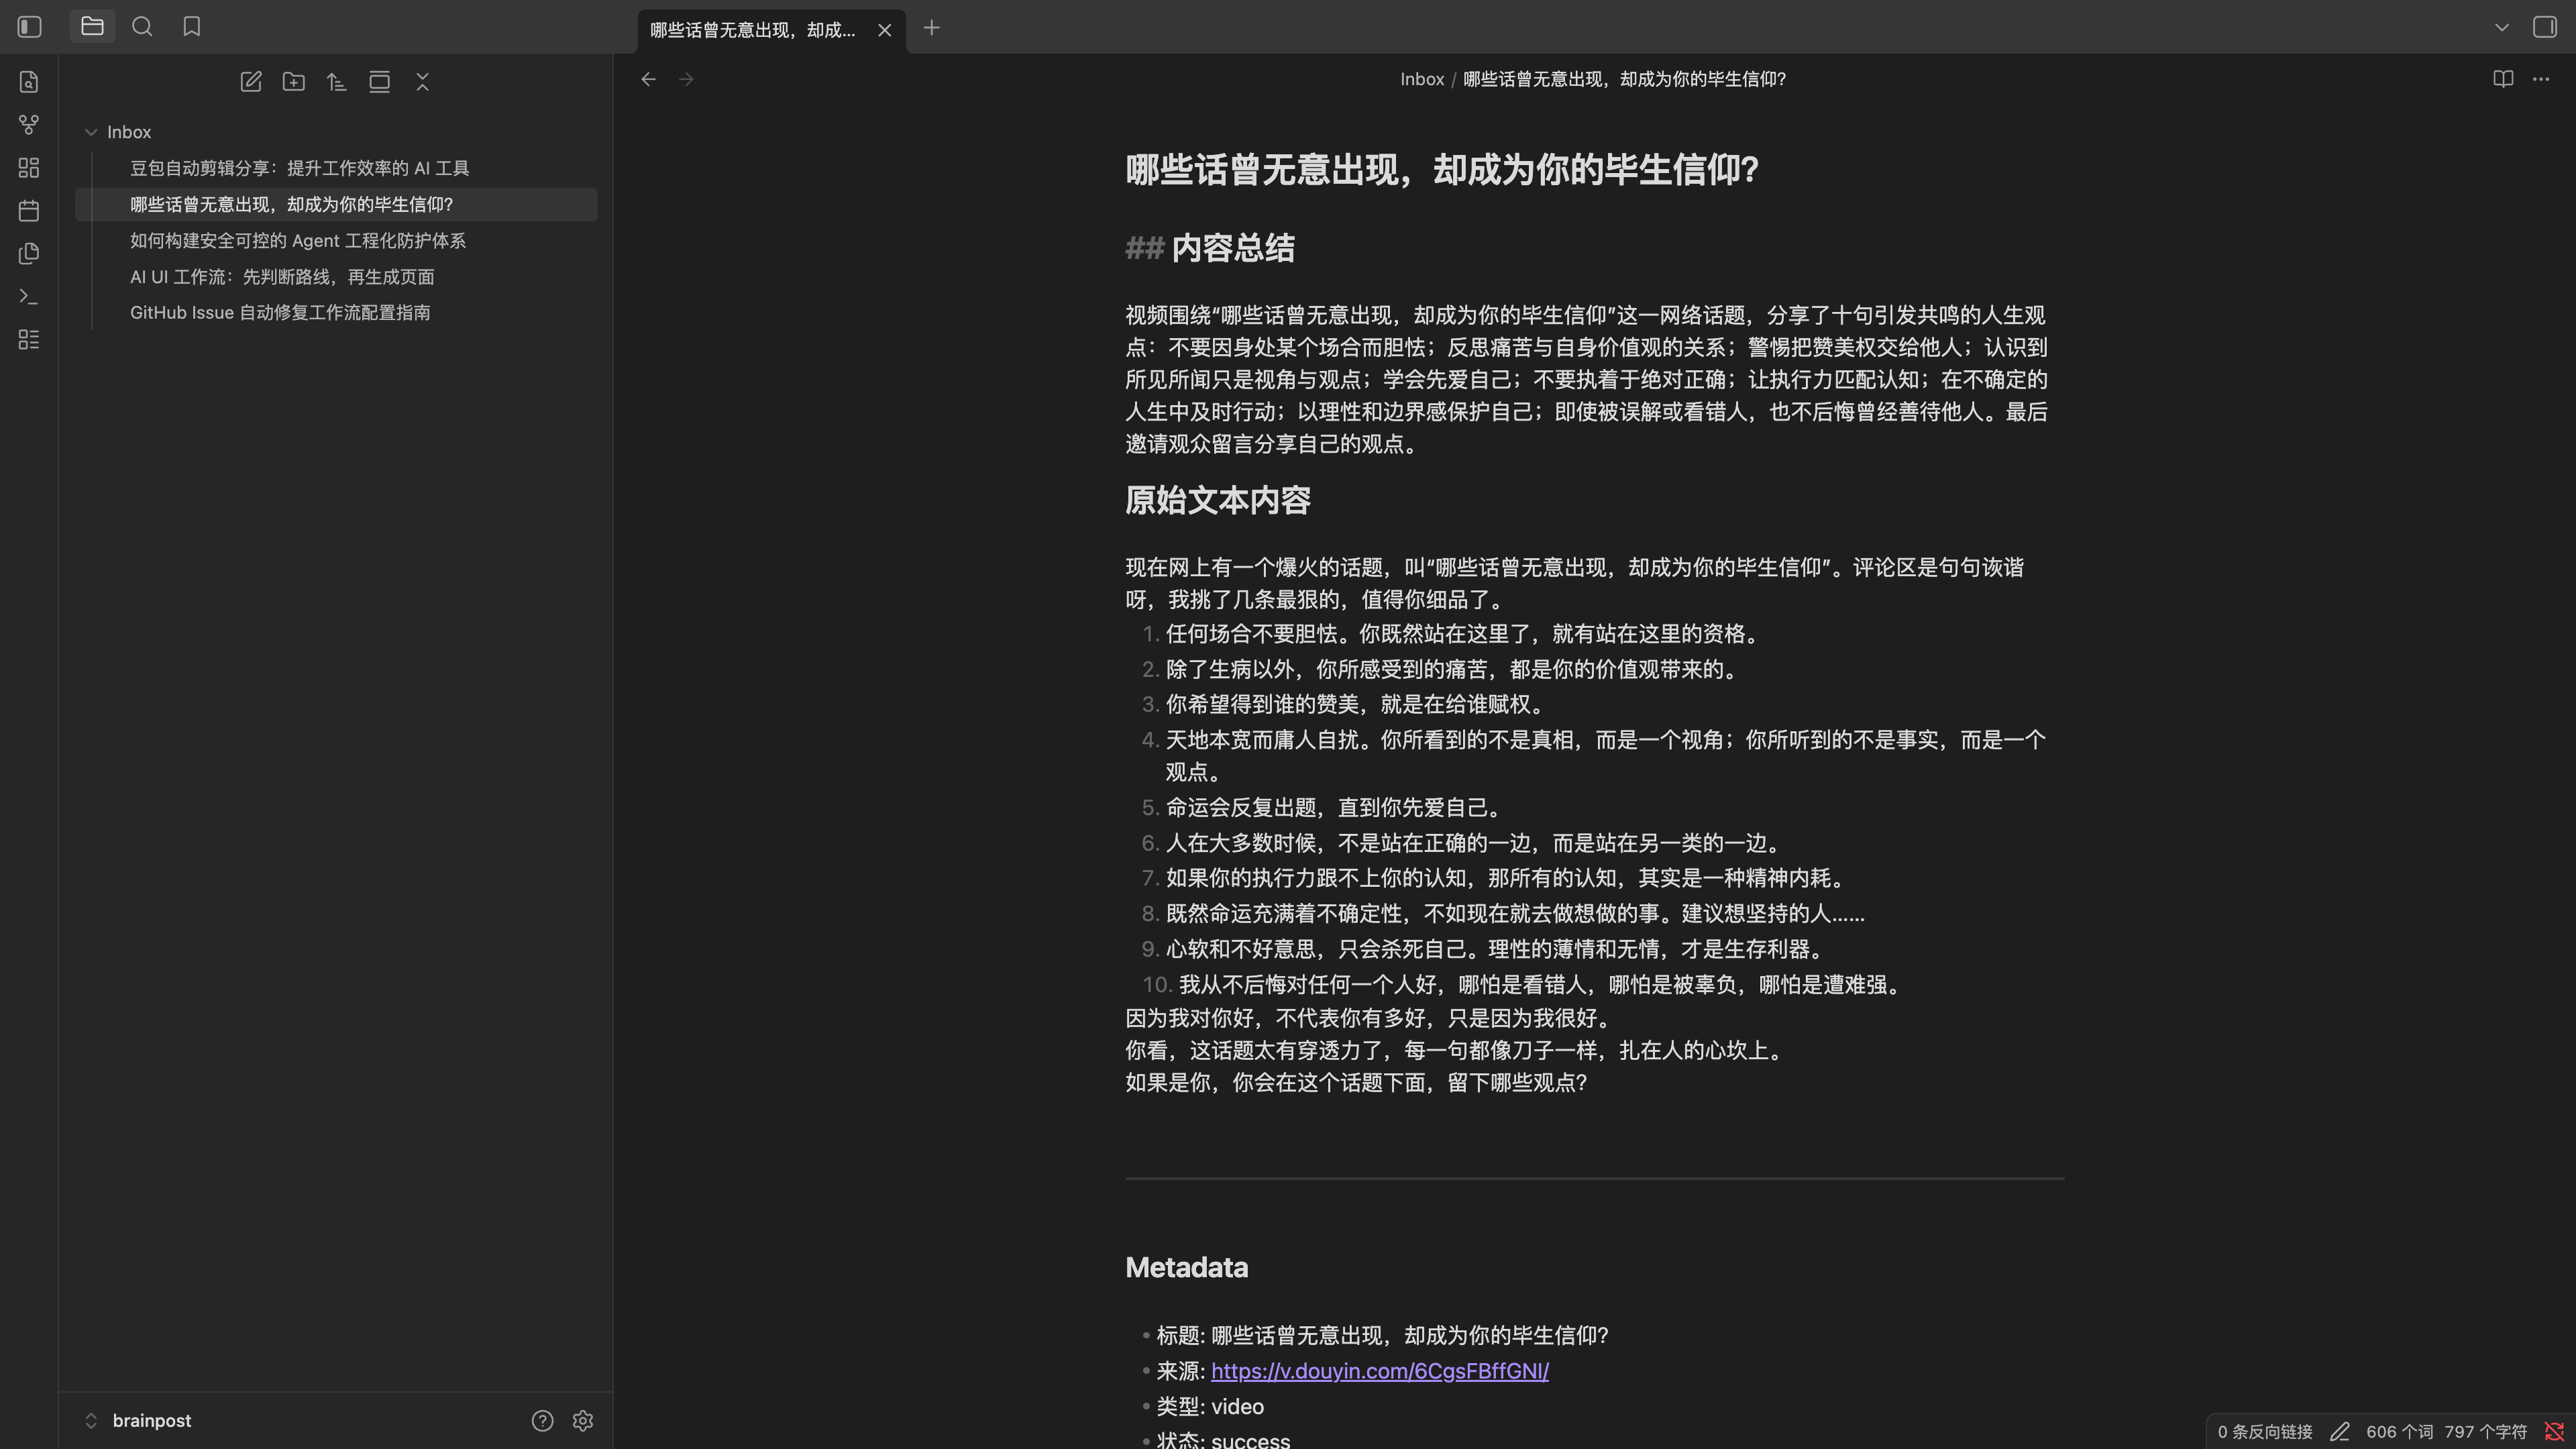Open canvas icon in ribbon

tap(29, 168)
